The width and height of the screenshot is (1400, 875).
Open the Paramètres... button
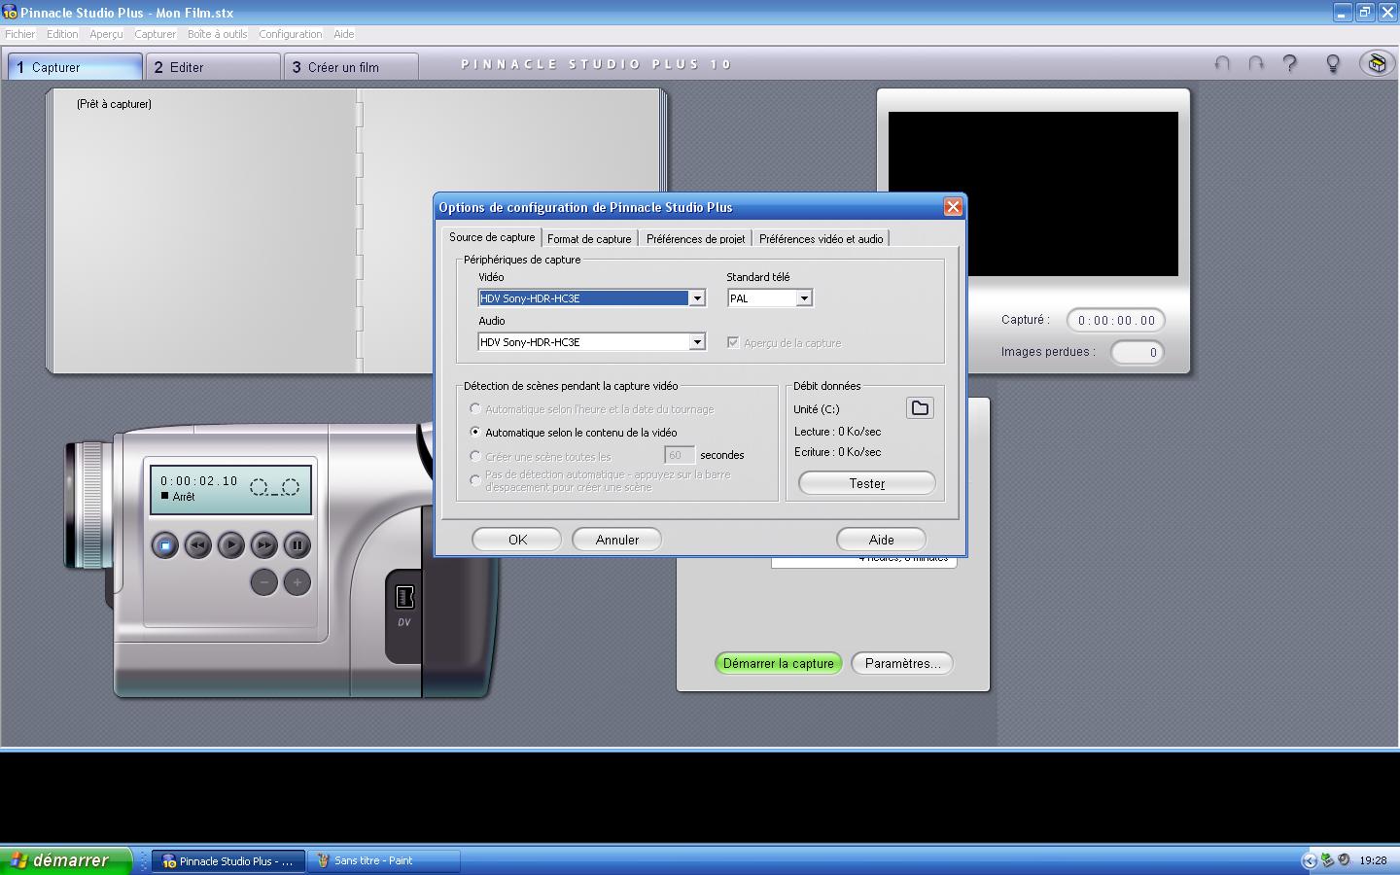(x=902, y=663)
